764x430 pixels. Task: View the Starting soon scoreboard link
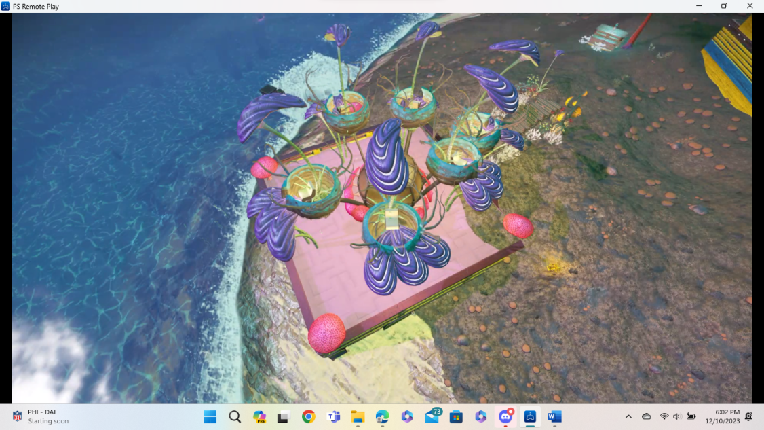(47, 422)
